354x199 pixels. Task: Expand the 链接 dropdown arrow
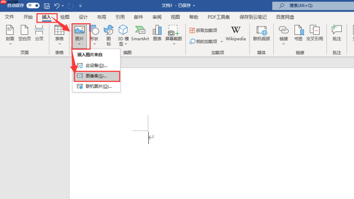284,44
